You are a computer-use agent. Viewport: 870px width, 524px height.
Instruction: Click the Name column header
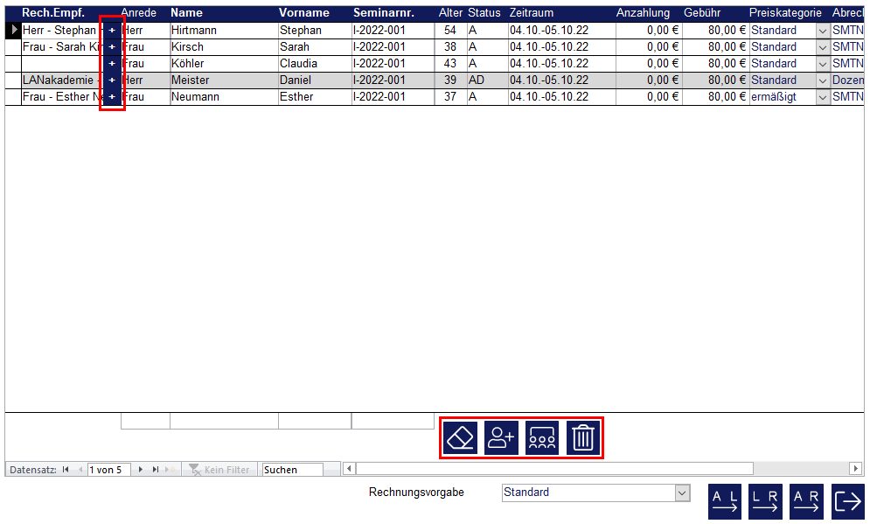pyautogui.click(x=186, y=13)
